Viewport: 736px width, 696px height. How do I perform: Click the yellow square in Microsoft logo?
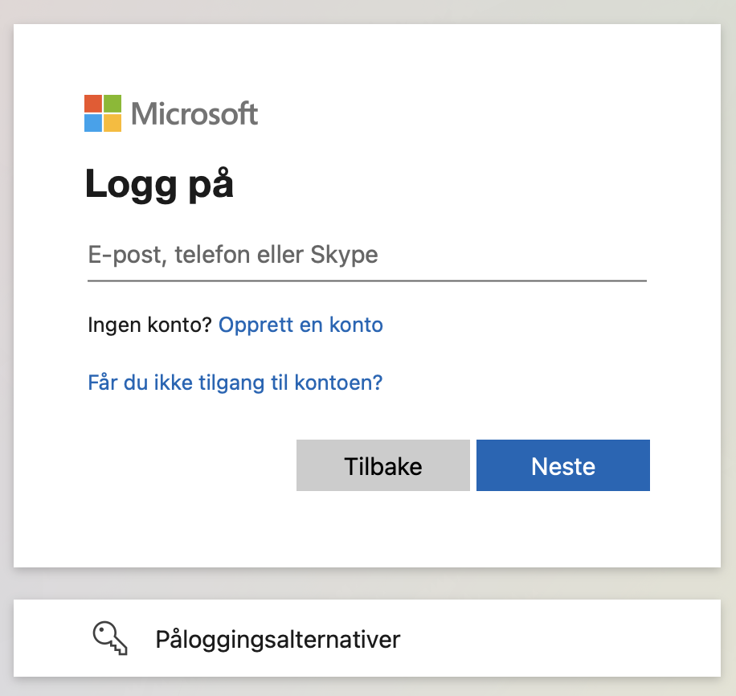click(112, 123)
